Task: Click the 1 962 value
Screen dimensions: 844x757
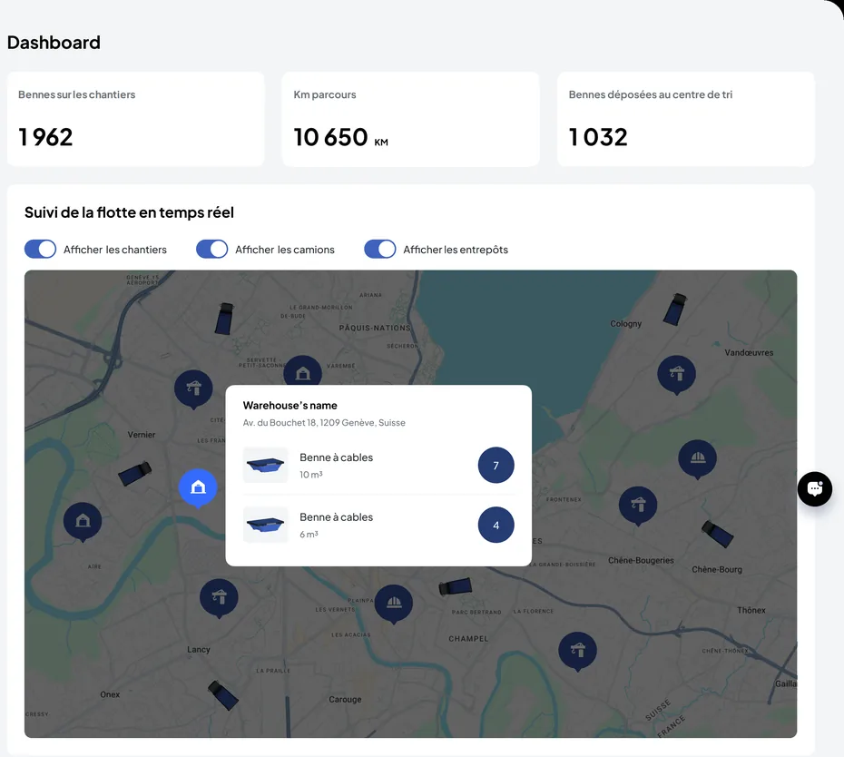Action: tap(45, 137)
